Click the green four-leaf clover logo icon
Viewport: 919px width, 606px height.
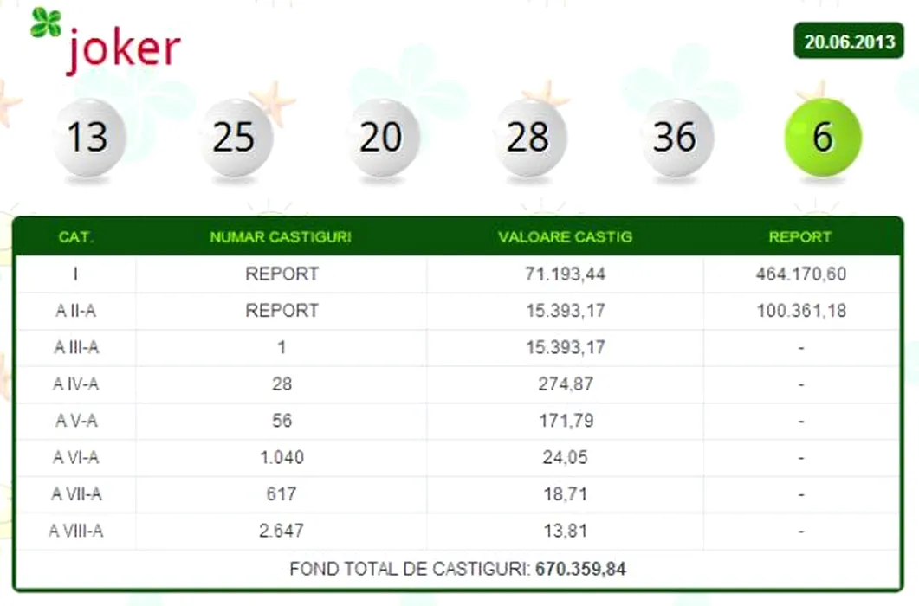45,23
